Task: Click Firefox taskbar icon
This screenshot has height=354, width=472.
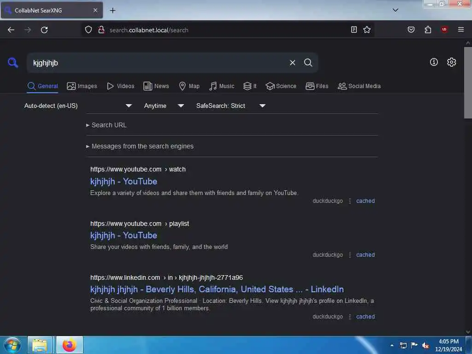Action: coord(69,345)
